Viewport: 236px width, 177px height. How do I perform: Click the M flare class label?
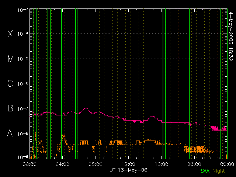click(11, 59)
